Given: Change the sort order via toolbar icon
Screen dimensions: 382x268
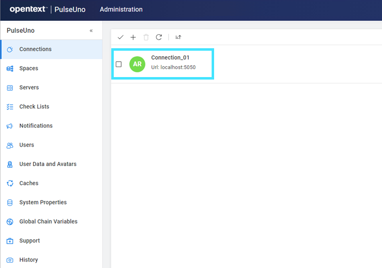Looking at the screenshot, I should (178, 37).
